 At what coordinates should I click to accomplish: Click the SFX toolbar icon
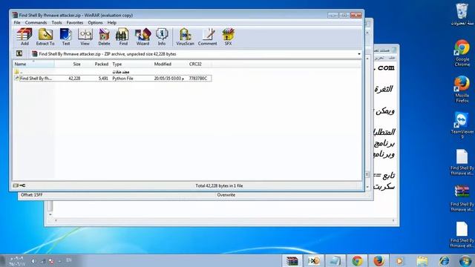tap(228, 36)
